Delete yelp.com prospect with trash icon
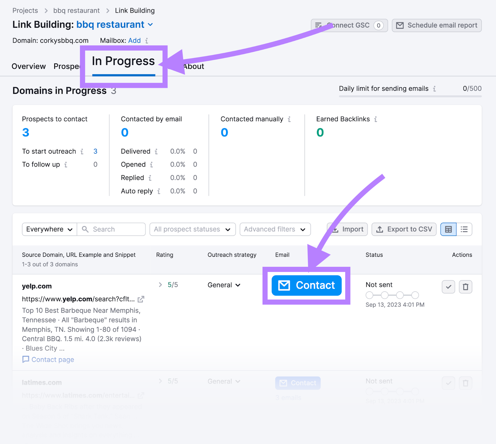The height and width of the screenshot is (444, 496). pos(465,287)
